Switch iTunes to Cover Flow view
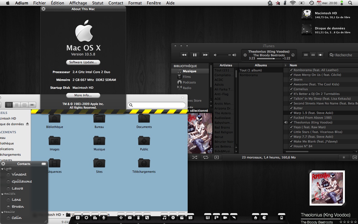 [321, 55]
